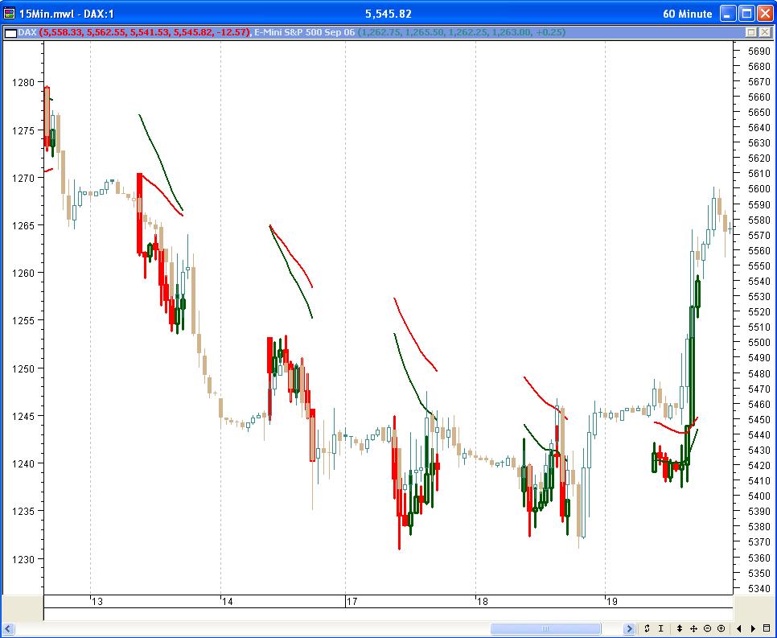The height and width of the screenshot is (638, 777).
Task: Click the refresh chart icon
Action: tap(647, 628)
